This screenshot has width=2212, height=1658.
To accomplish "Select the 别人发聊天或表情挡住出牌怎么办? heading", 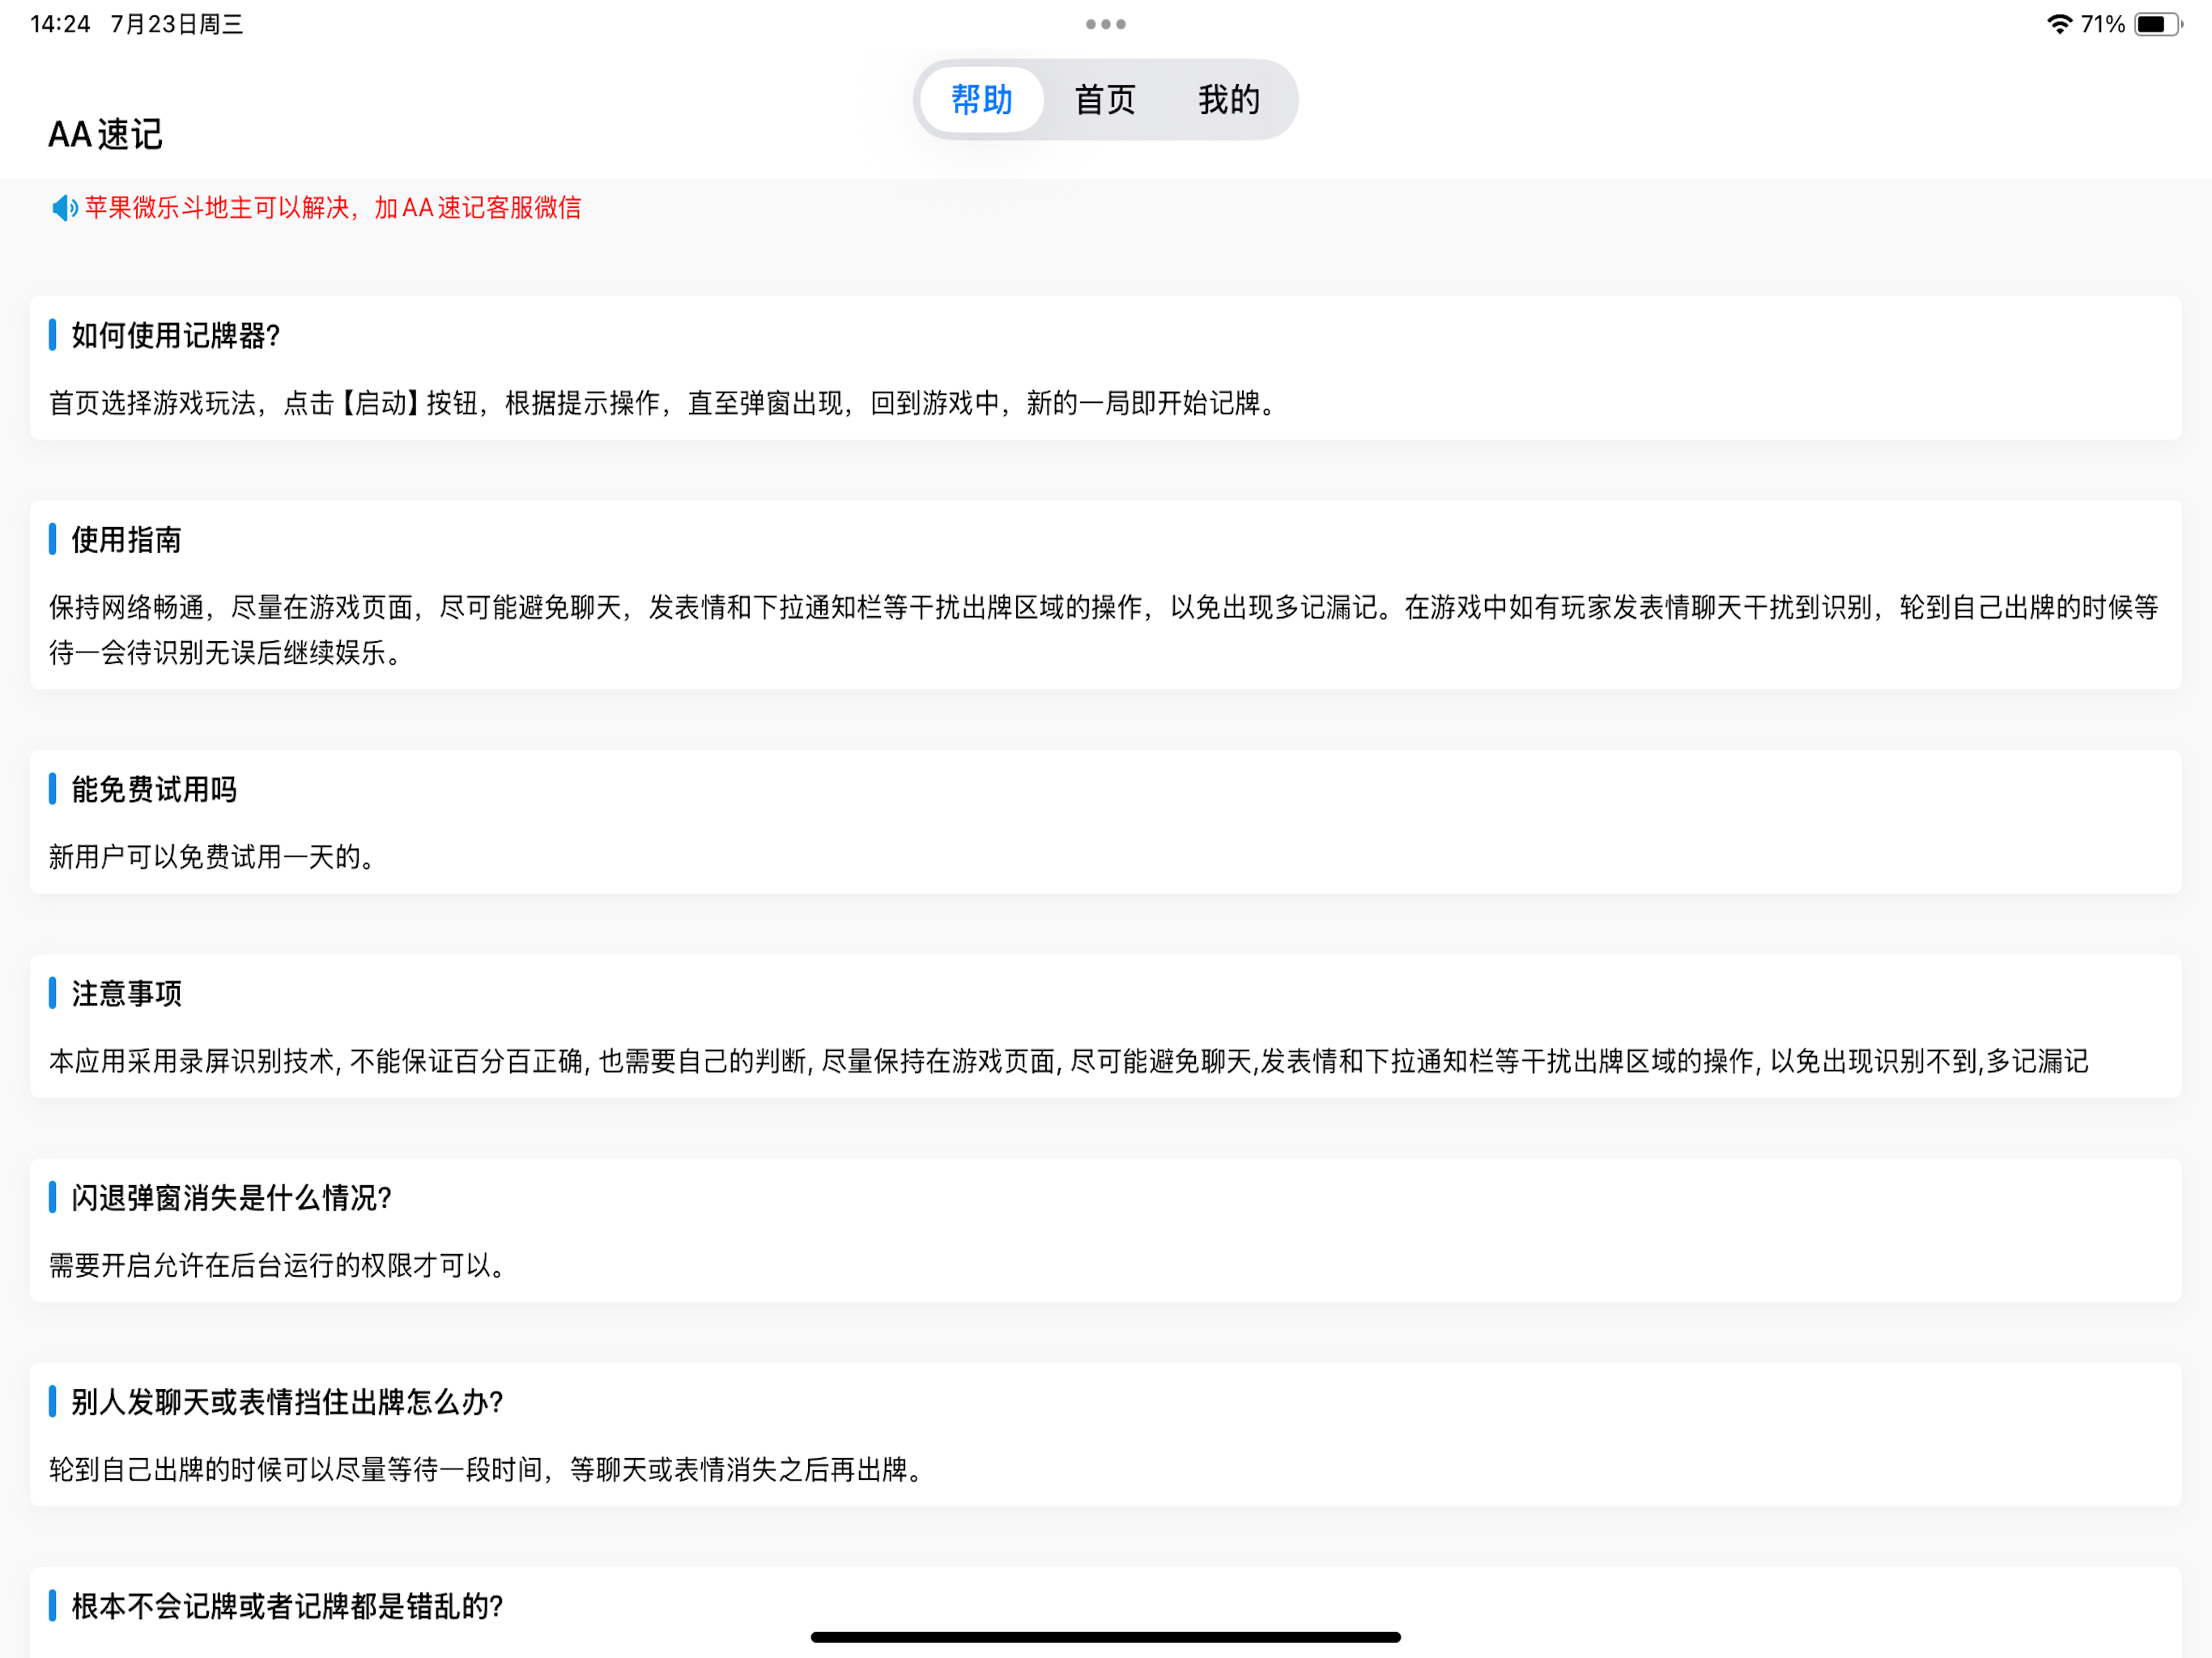I will 287,1402.
